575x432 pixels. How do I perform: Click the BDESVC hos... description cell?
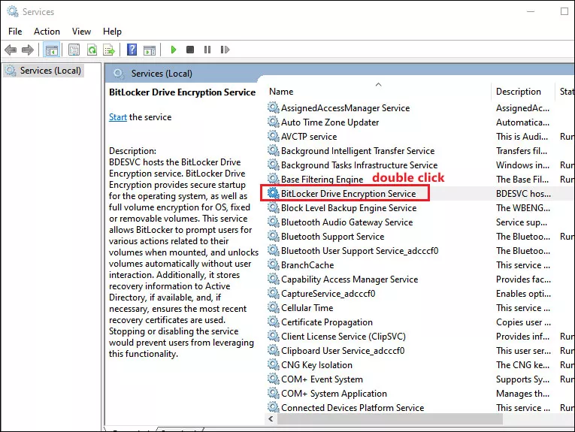523,194
